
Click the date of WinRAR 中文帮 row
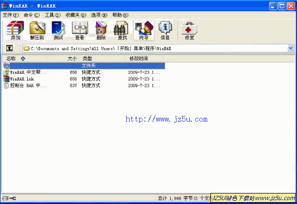click(x=144, y=72)
